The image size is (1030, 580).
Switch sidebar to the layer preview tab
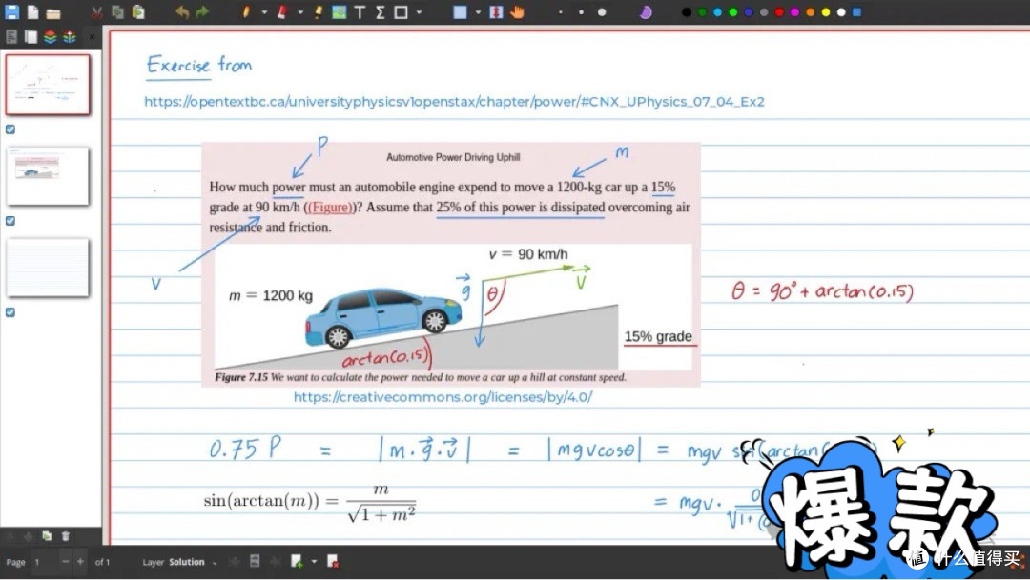[50, 37]
